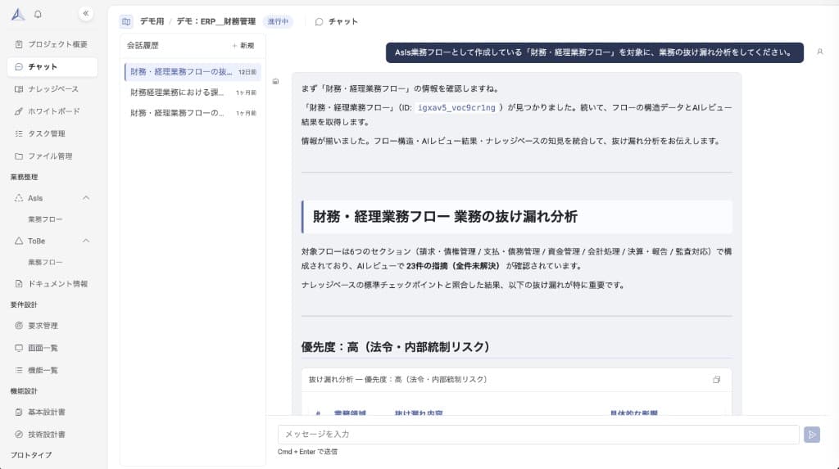
Task: Click the 画面一覧 monitor icon
Action: (x=19, y=348)
